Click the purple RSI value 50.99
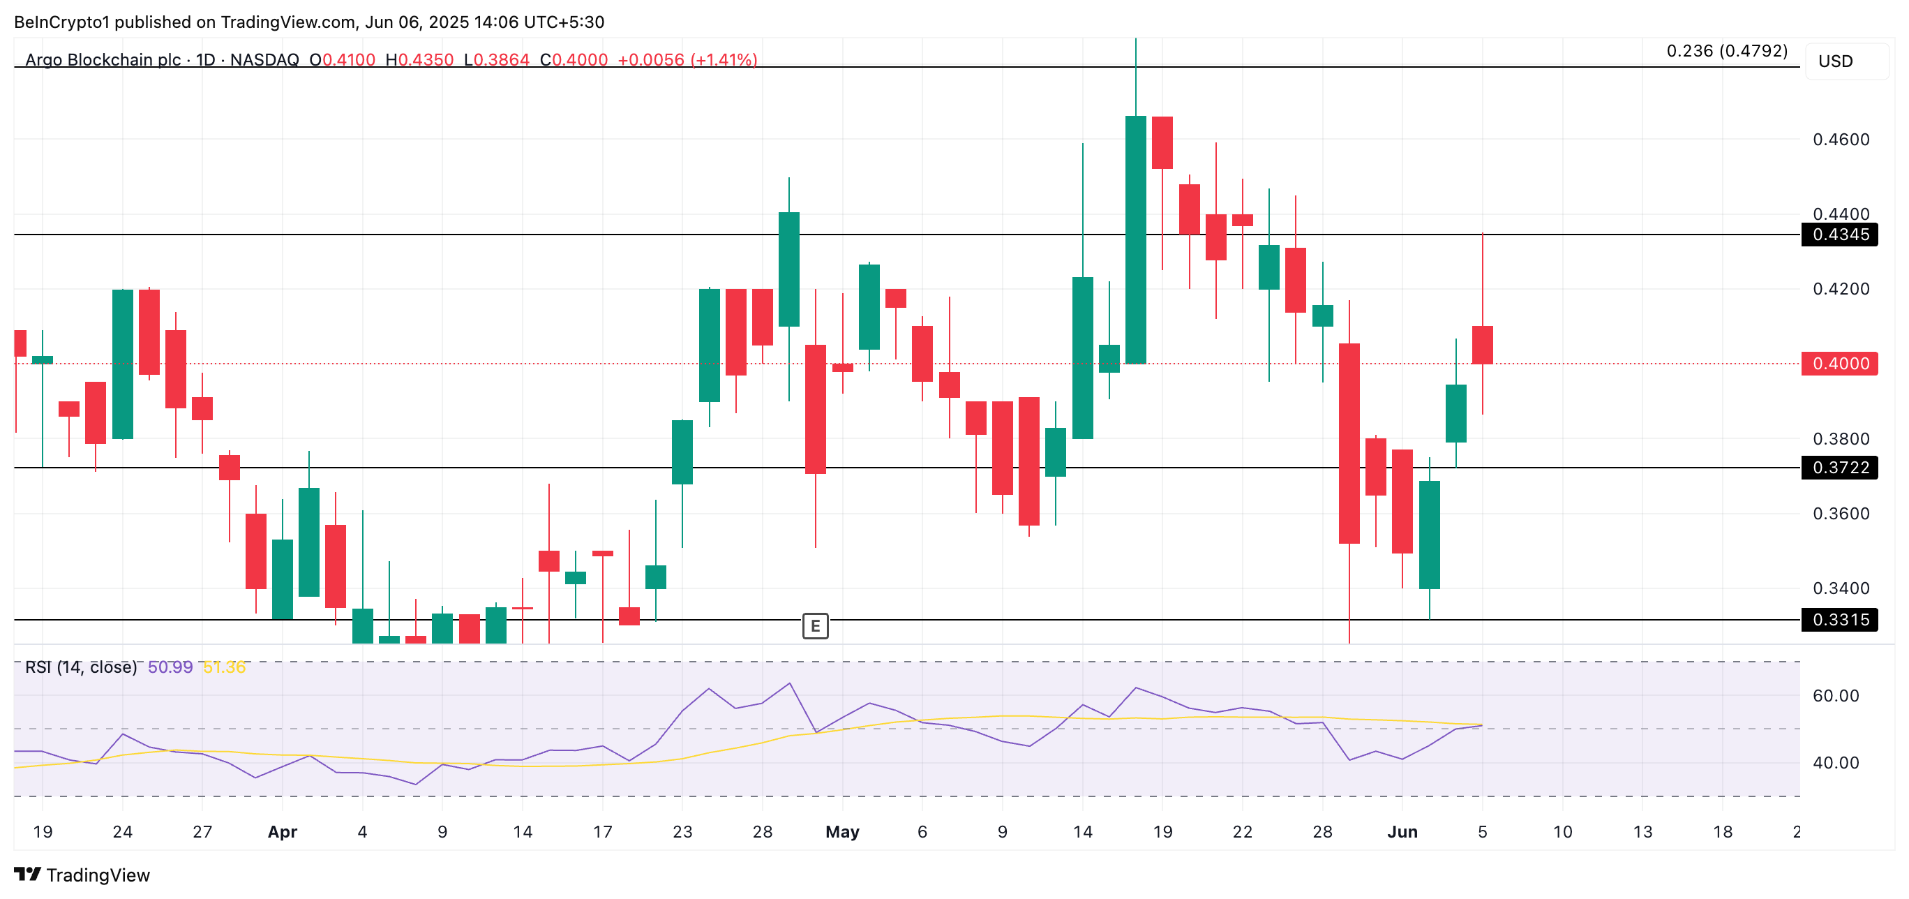1909x899 pixels. click(x=170, y=667)
